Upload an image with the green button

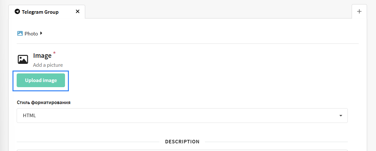(x=41, y=80)
